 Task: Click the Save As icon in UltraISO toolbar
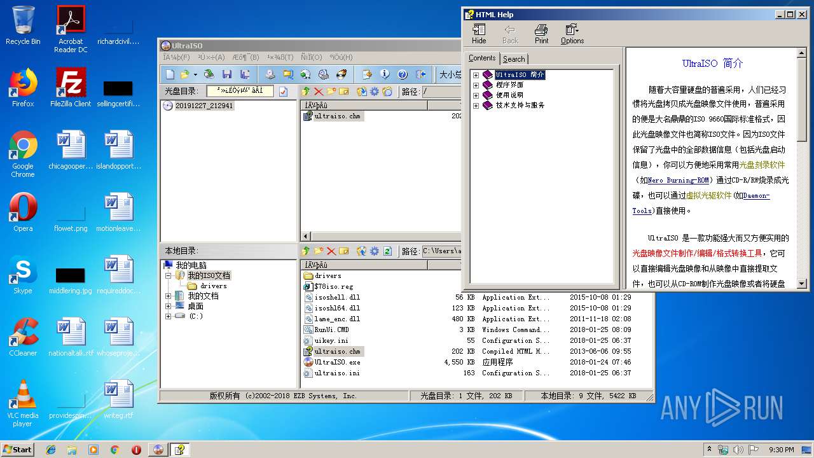tap(245, 74)
